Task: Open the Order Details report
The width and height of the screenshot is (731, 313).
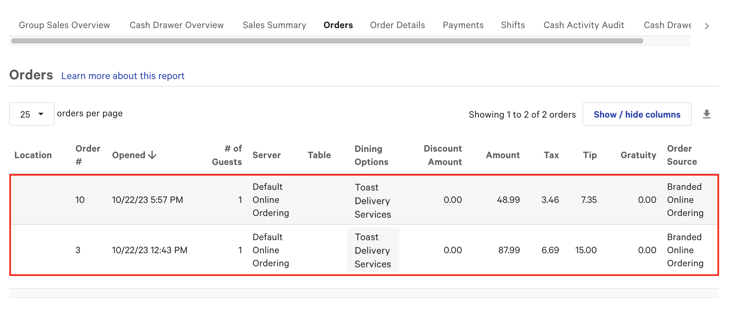Action: pos(397,25)
